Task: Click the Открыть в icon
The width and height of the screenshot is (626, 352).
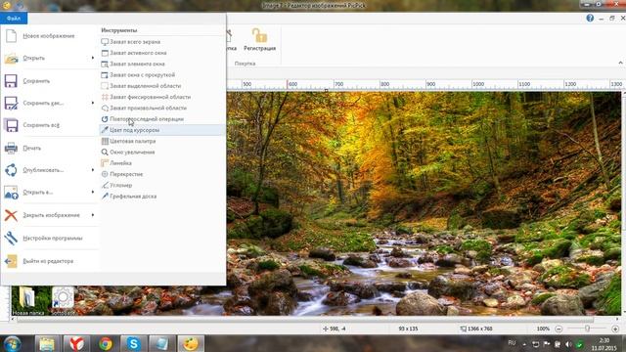Action: coord(11,193)
